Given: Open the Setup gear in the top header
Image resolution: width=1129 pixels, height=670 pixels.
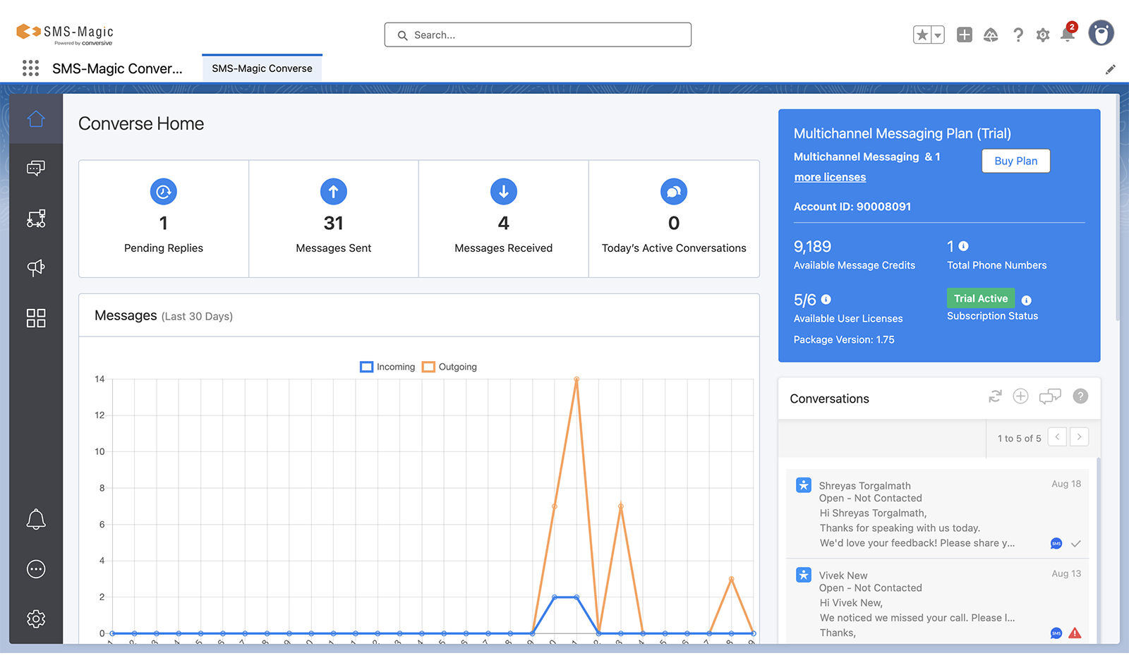Looking at the screenshot, I should click(x=1043, y=35).
